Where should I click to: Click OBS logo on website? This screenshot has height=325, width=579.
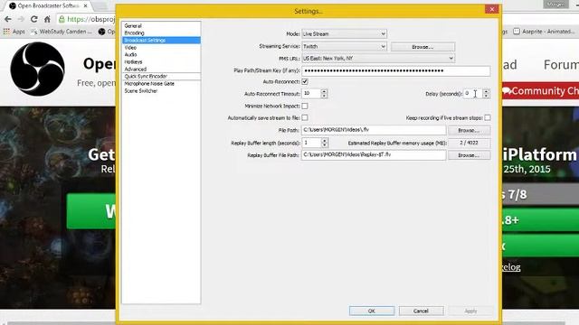pyautogui.click(x=37, y=69)
